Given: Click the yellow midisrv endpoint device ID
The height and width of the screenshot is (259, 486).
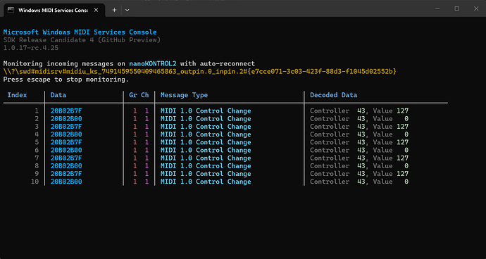Looking at the screenshot, I should coord(200,72).
